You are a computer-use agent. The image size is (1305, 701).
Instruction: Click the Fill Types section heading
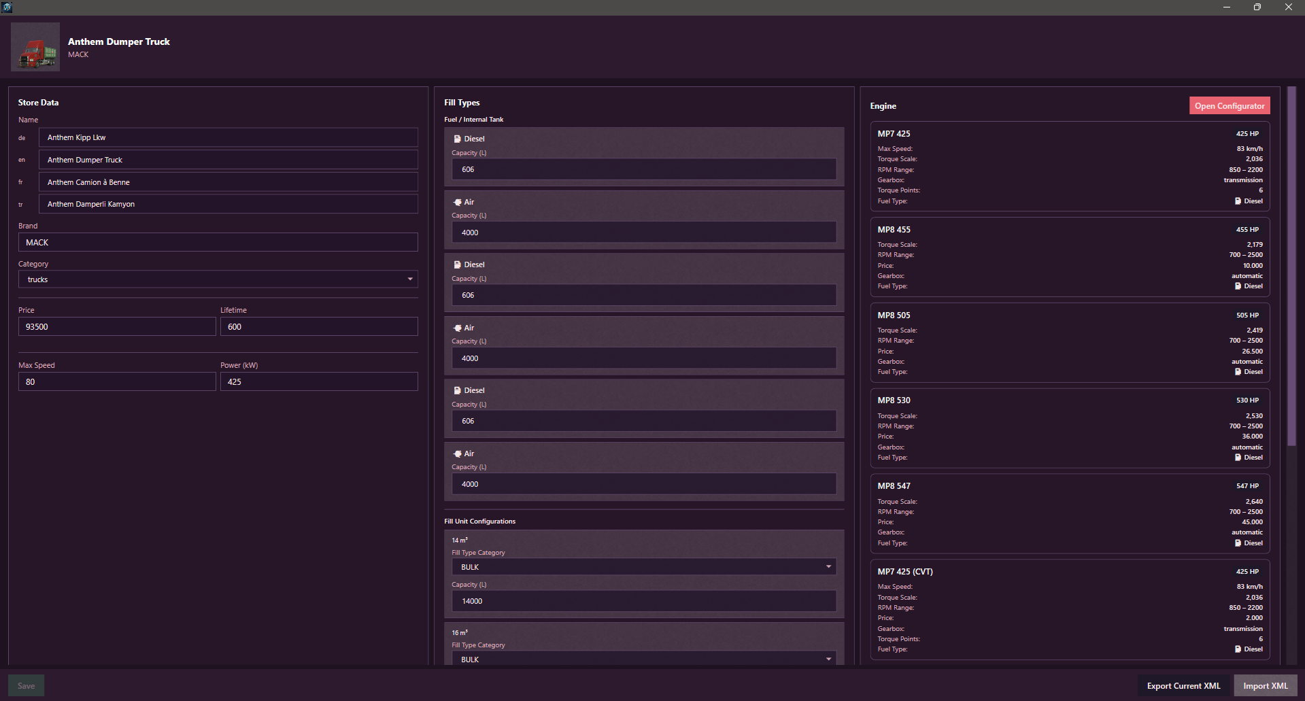pyautogui.click(x=462, y=103)
